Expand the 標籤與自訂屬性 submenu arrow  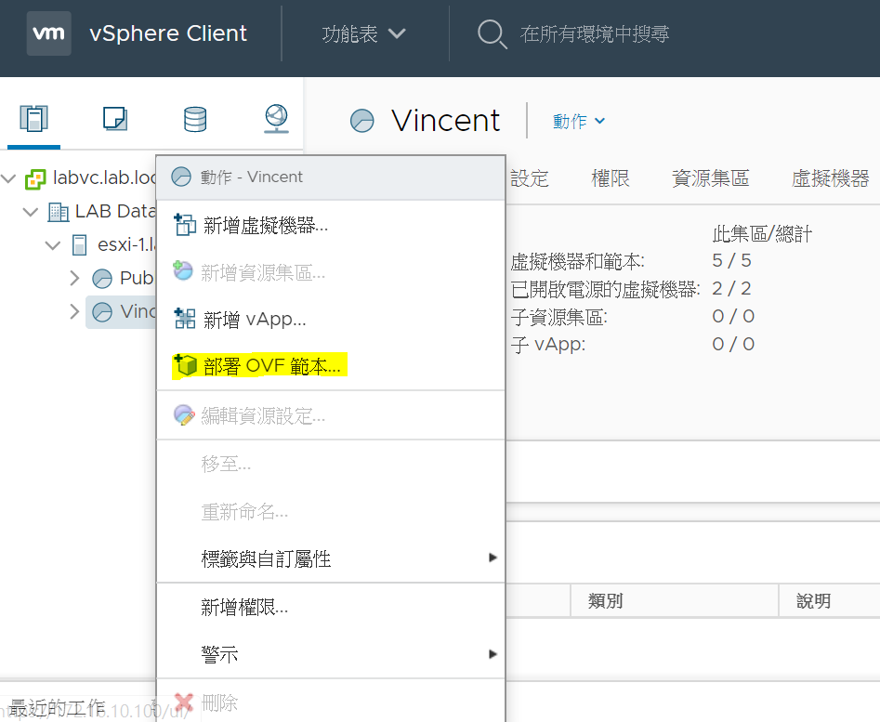tap(493, 558)
